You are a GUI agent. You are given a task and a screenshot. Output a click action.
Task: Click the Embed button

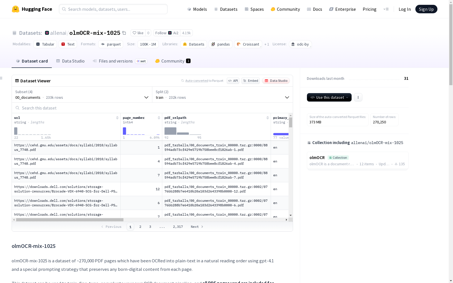click(251, 81)
